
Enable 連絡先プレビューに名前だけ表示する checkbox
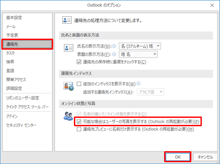point(79,129)
